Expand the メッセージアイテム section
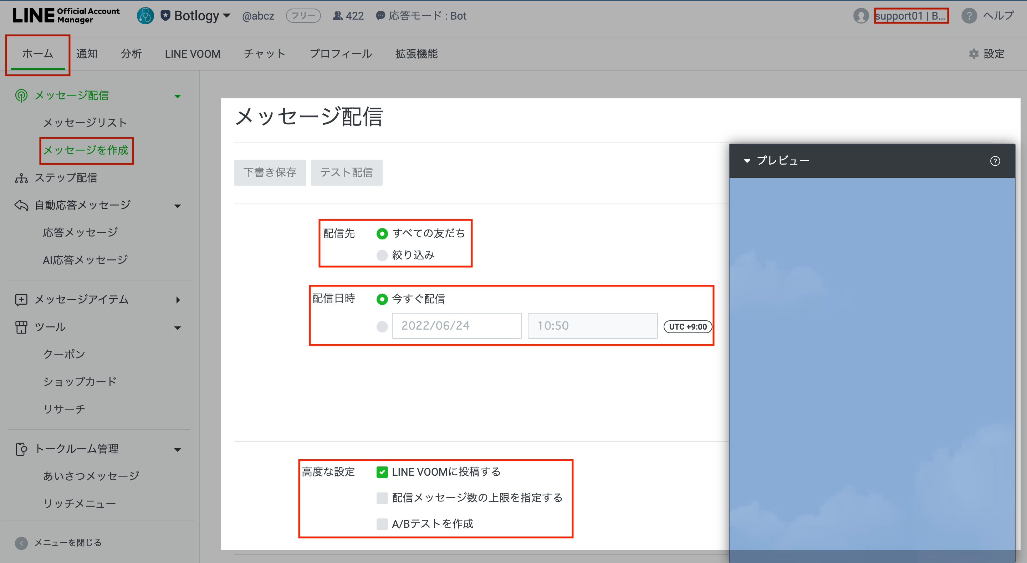This screenshot has width=1027, height=563. (178, 300)
